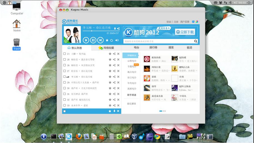
Task: Click the power icon in top panel
Action: [x=249, y=2]
